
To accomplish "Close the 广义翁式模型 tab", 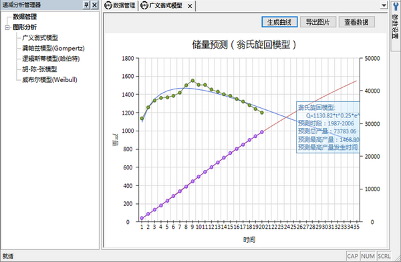I will click(x=190, y=6).
